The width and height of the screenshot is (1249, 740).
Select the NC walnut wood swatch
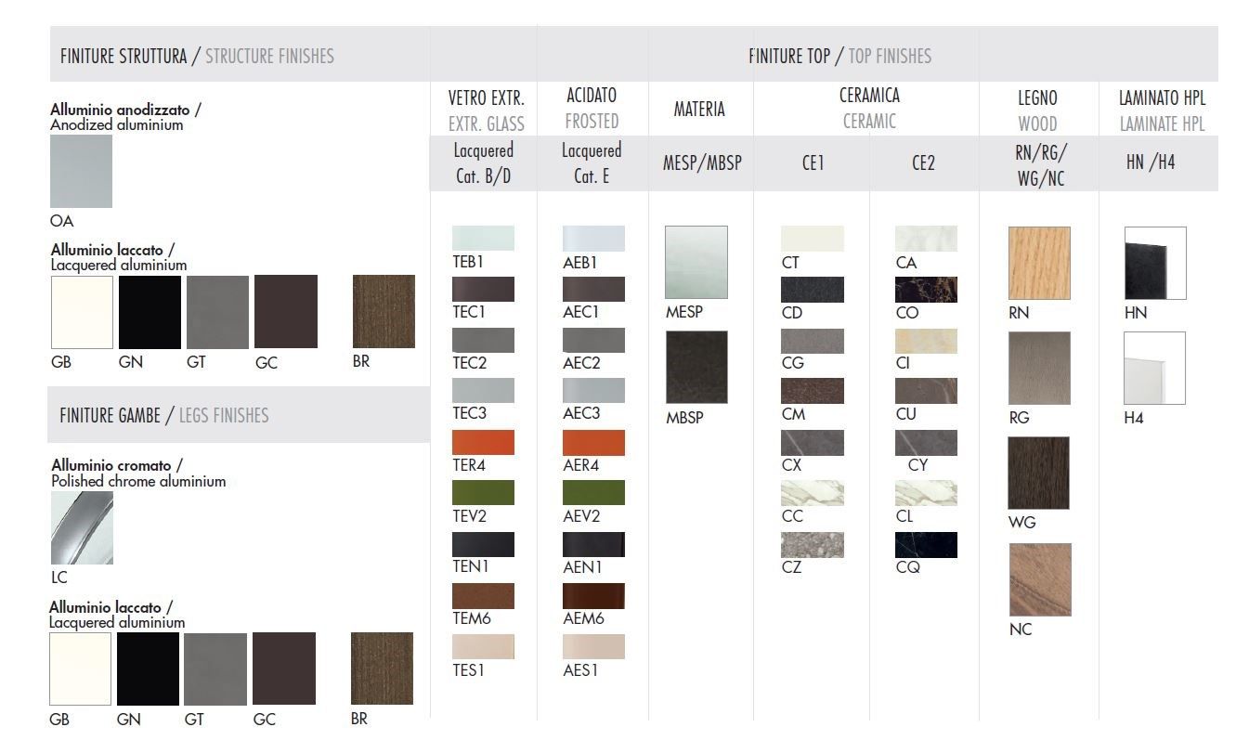point(1039,580)
